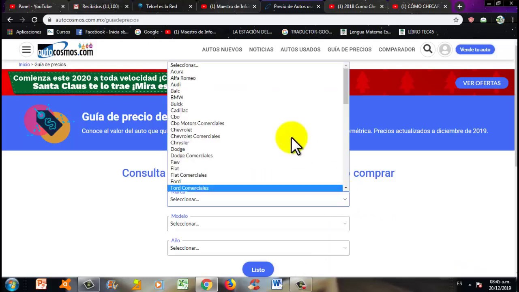The image size is (519, 292).
Task: Open the site search magnifier icon
Action: pos(428,49)
